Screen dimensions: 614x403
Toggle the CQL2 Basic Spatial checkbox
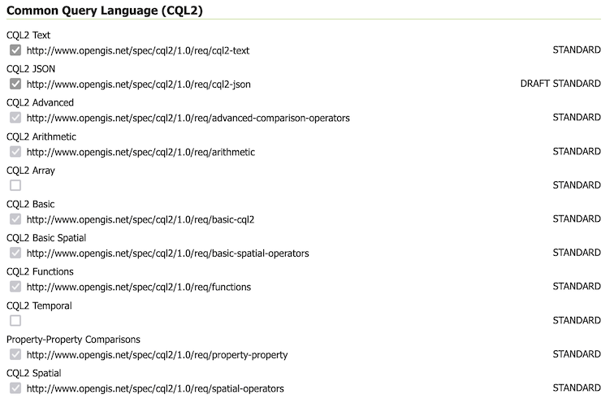(x=15, y=253)
